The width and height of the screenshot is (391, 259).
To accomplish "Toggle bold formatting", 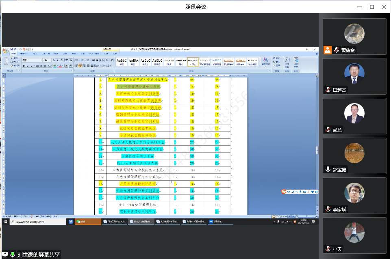I will [x=24, y=66].
